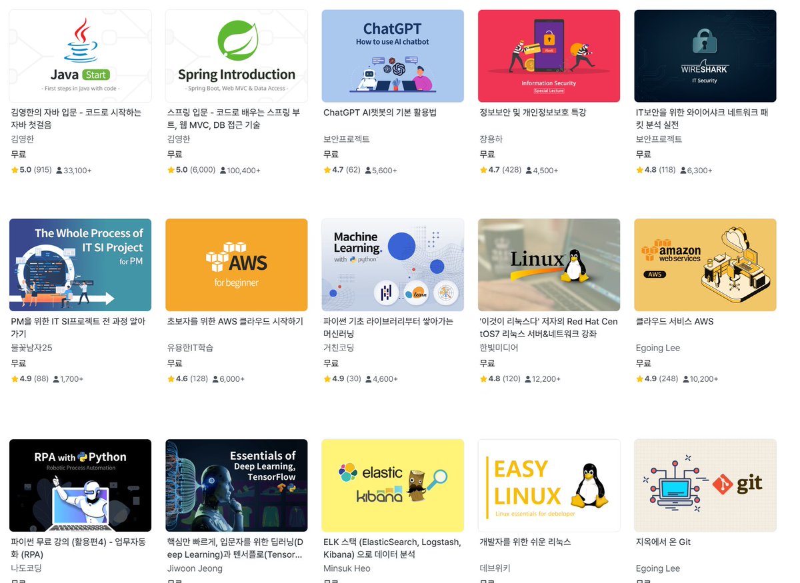Click instructor name 거친코딩
The image size is (800, 583).
339,348
